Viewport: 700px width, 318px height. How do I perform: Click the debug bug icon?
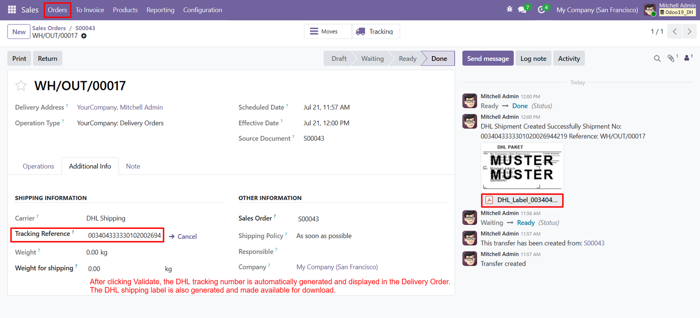pyautogui.click(x=509, y=9)
